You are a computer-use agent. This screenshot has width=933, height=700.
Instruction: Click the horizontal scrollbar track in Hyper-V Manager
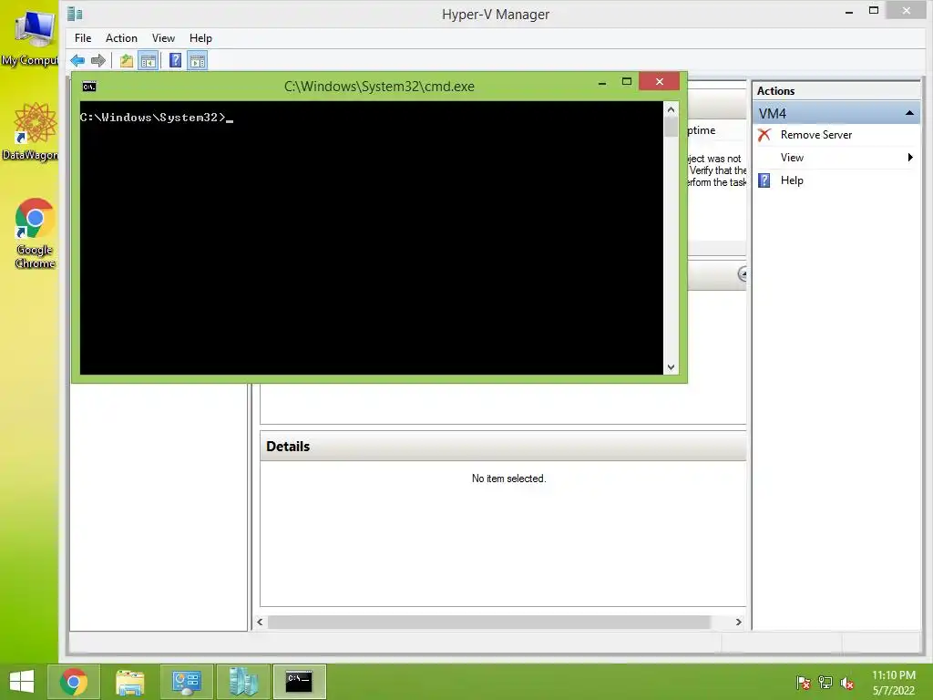(x=488, y=622)
